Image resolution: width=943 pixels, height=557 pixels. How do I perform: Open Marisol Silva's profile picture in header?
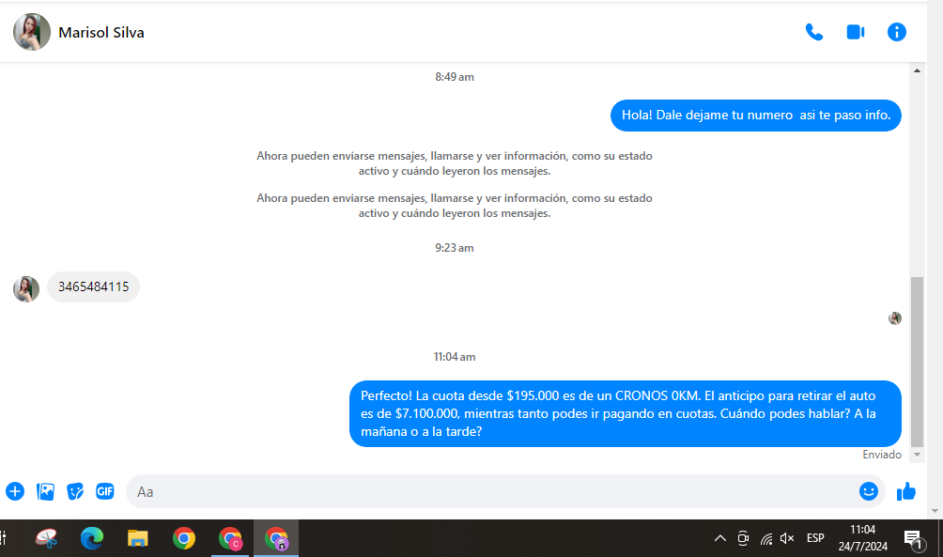(x=32, y=32)
